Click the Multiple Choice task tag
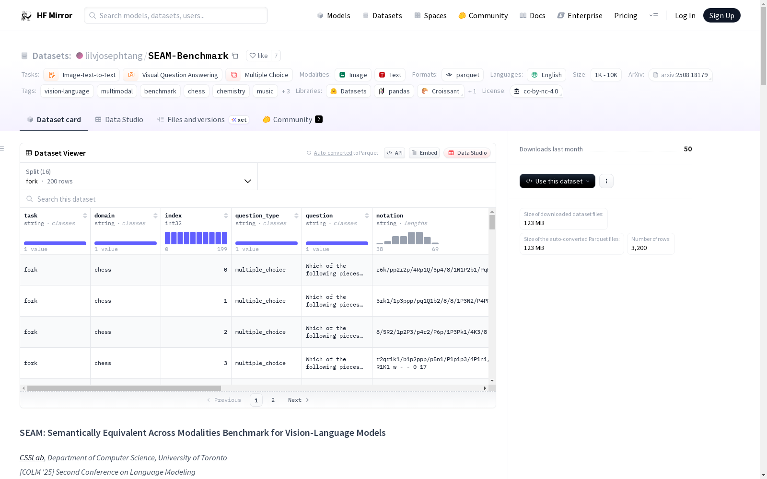 click(259, 75)
